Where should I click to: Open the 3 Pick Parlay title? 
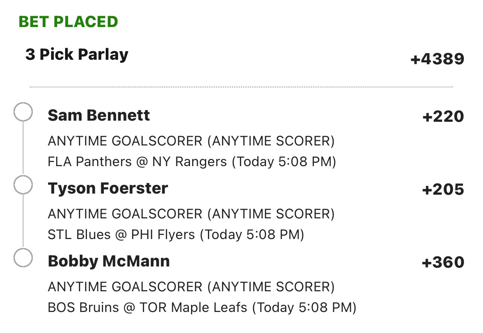77,54
